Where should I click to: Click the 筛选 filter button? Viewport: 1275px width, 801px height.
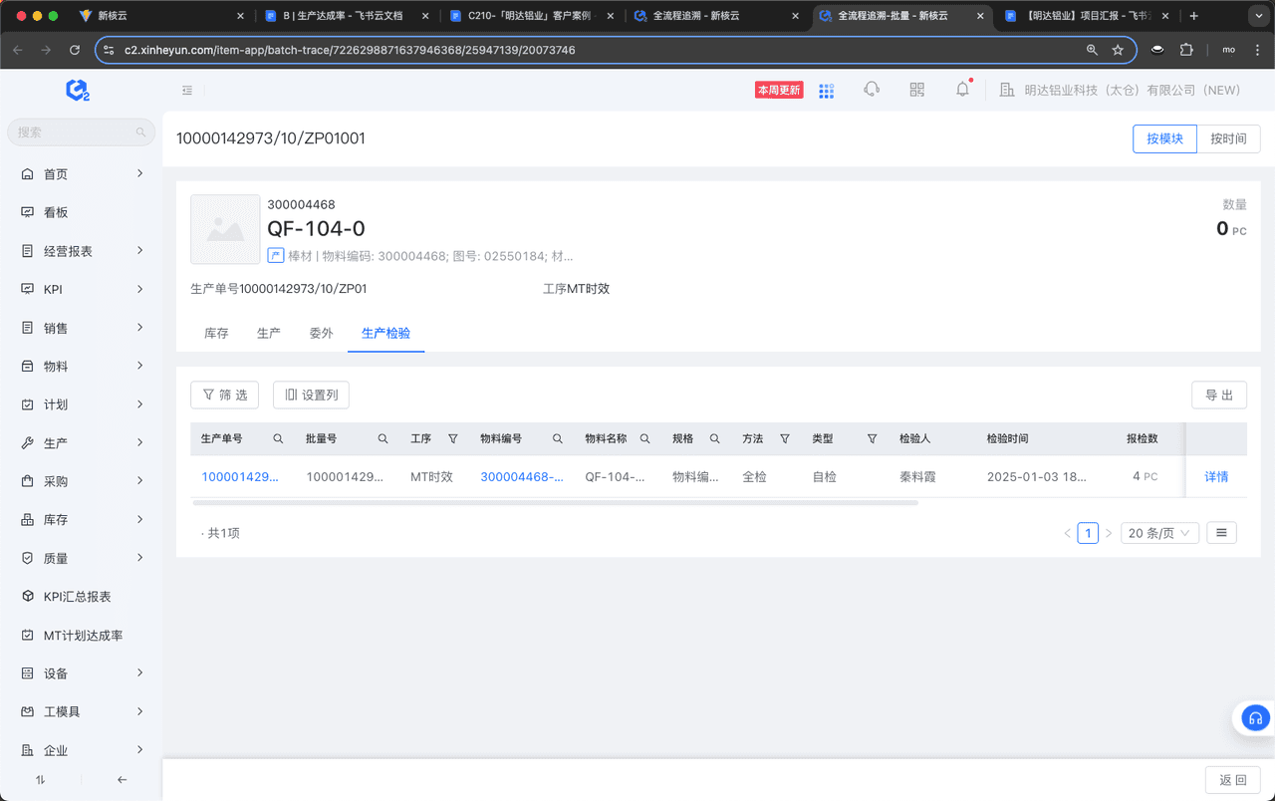224,396
